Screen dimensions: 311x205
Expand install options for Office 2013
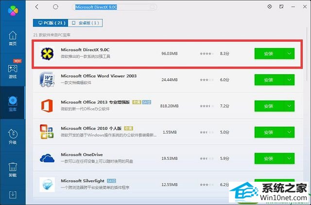[290, 106]
